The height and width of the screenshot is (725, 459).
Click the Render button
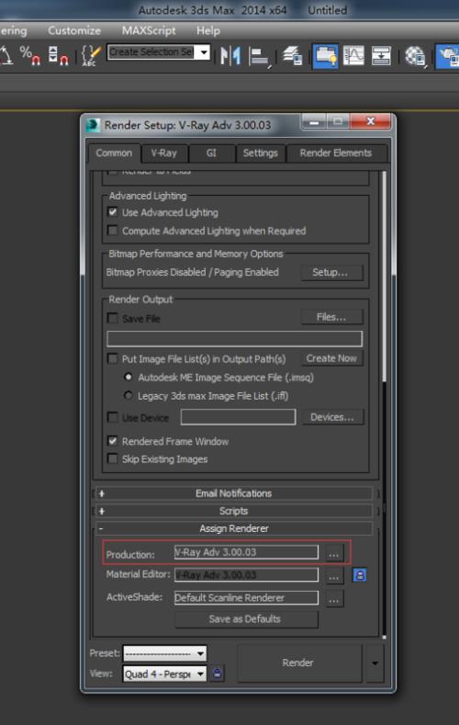pyautogui.click(x=298, y=663)
